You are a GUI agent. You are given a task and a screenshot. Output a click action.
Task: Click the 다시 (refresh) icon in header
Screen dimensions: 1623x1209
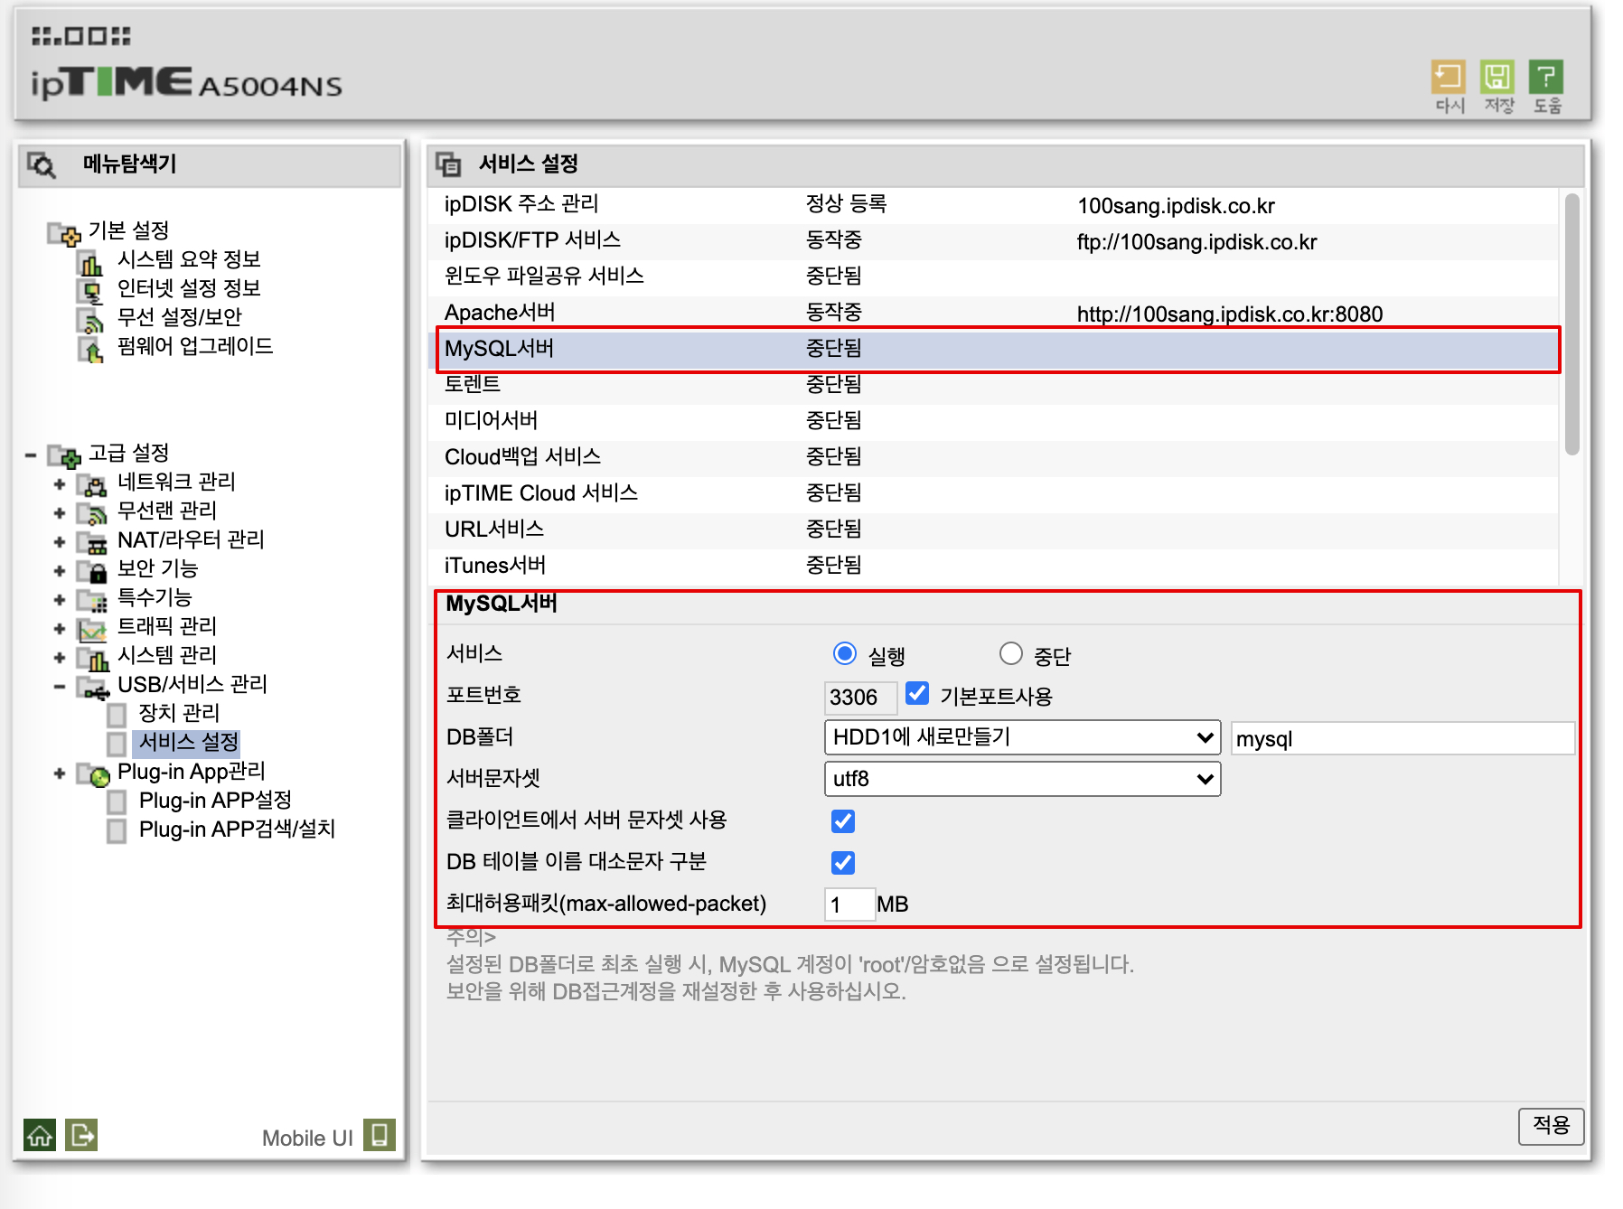coord(1448,78)
